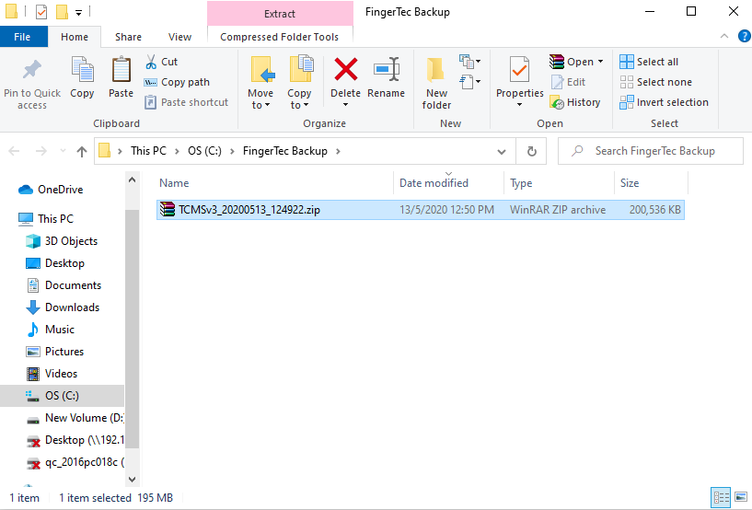Click Select none
Viewport: 752px width, 510px height.
tap(655, 82)
